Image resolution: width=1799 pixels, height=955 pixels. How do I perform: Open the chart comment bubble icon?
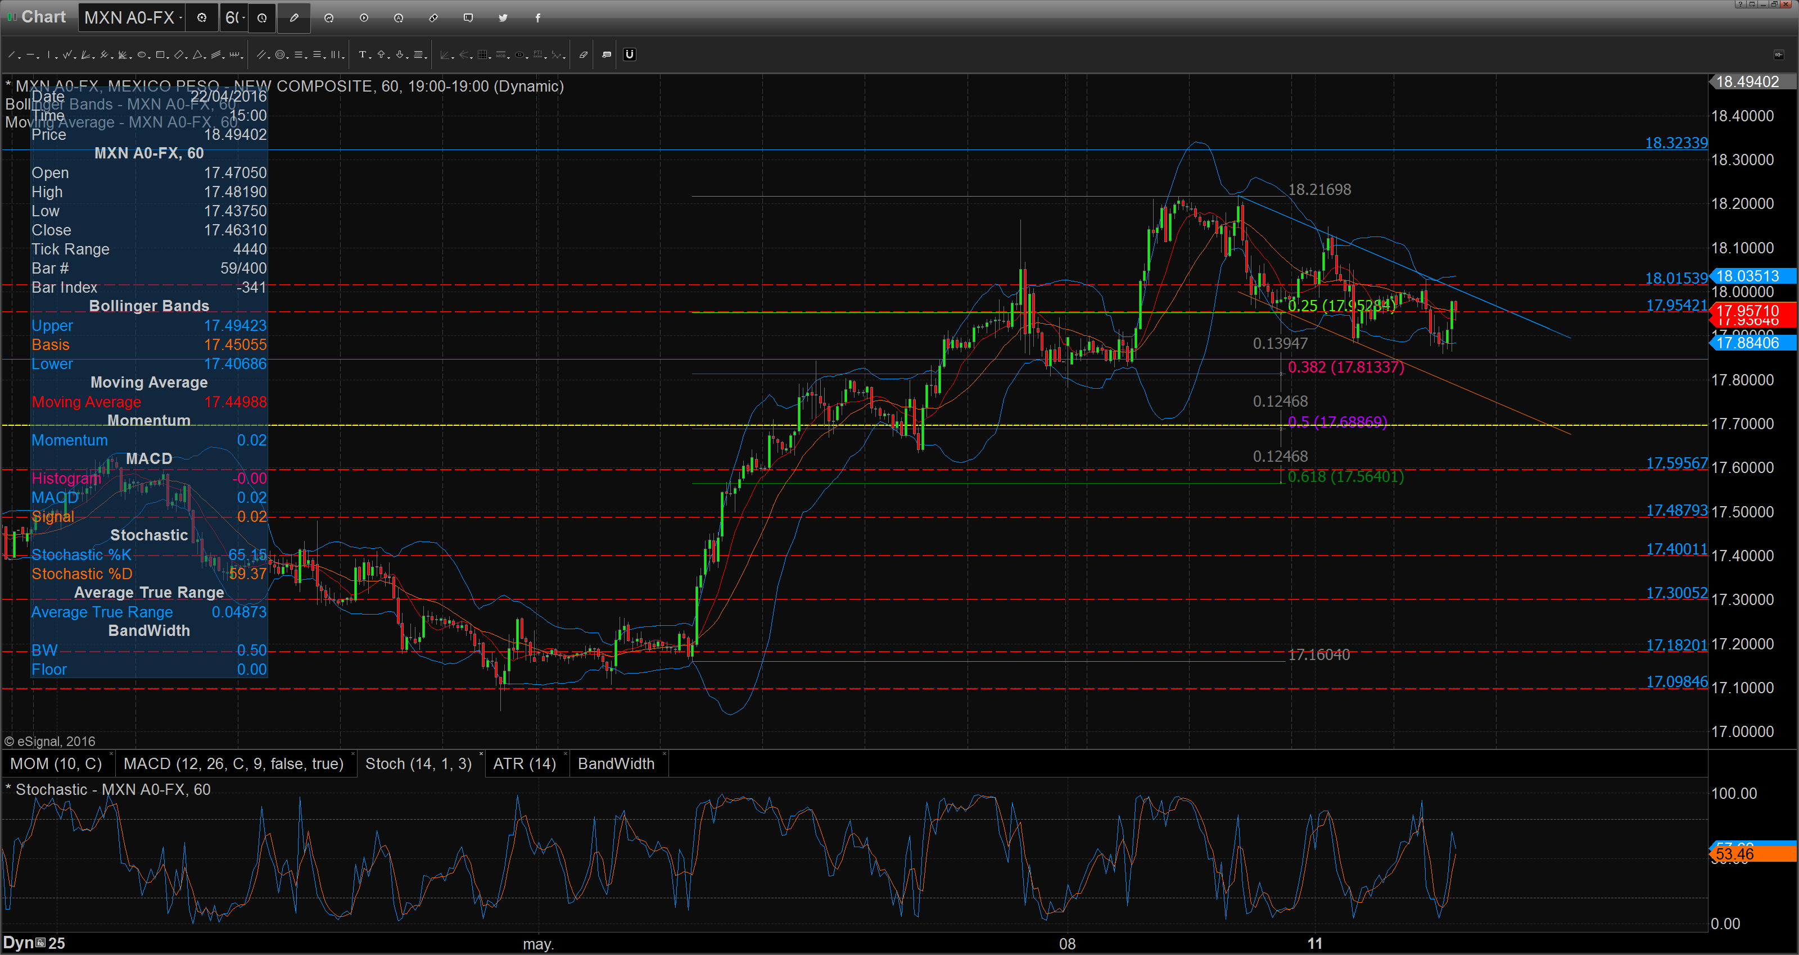click(x=469, y=18)
